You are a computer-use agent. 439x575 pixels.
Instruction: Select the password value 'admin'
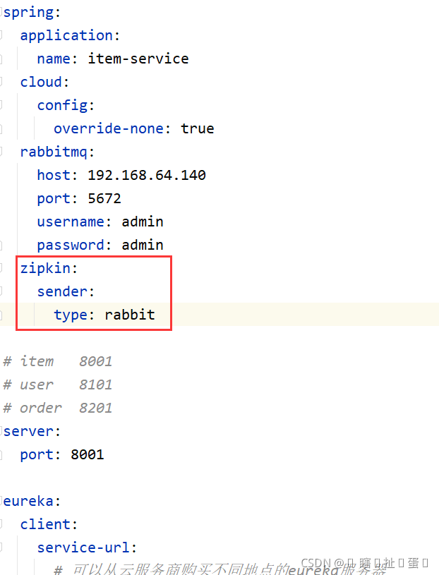pos(143,246)
